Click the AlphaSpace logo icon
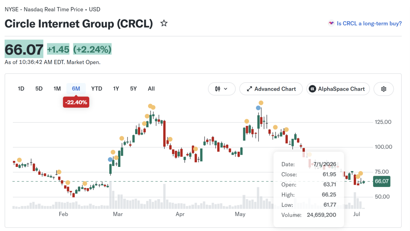The height and width of the screenshot is (231, 410). pyautogui.click(x=312, y=89)
